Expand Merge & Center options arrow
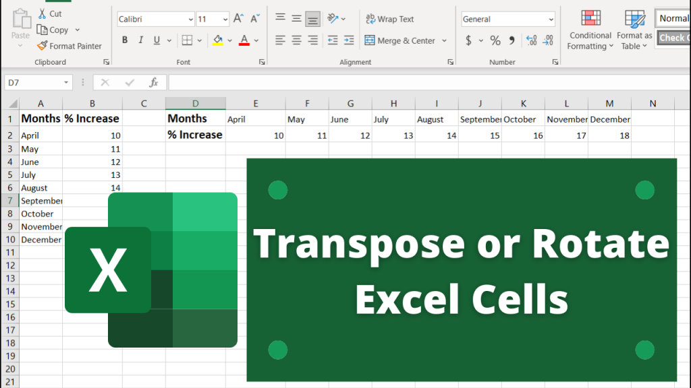Image resolution: width=691 pixels, height=388 pixels. coord(444,40)
